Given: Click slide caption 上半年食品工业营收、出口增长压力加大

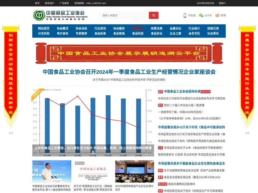Looking at the screenshot, I should (x=93, y=150).
